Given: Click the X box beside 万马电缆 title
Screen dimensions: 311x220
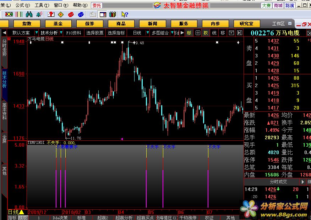Looking at the screenshot, I should [309, 33].
